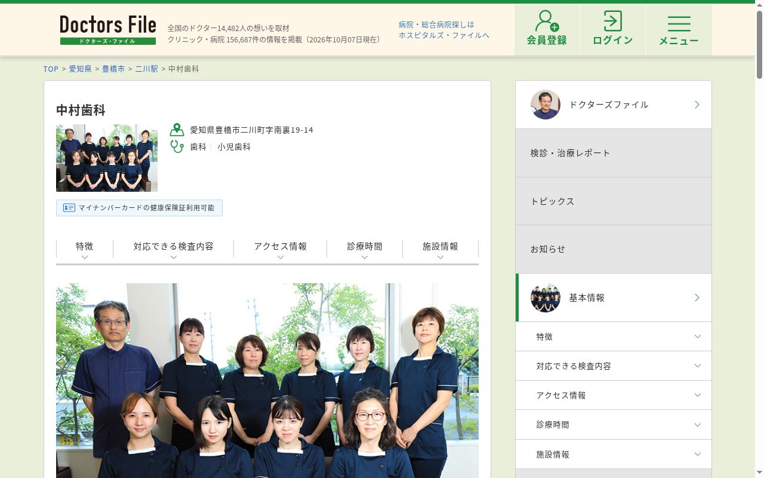Expand アクセス情報 in the sidebar
764x478 pixels.
(614, 395)
